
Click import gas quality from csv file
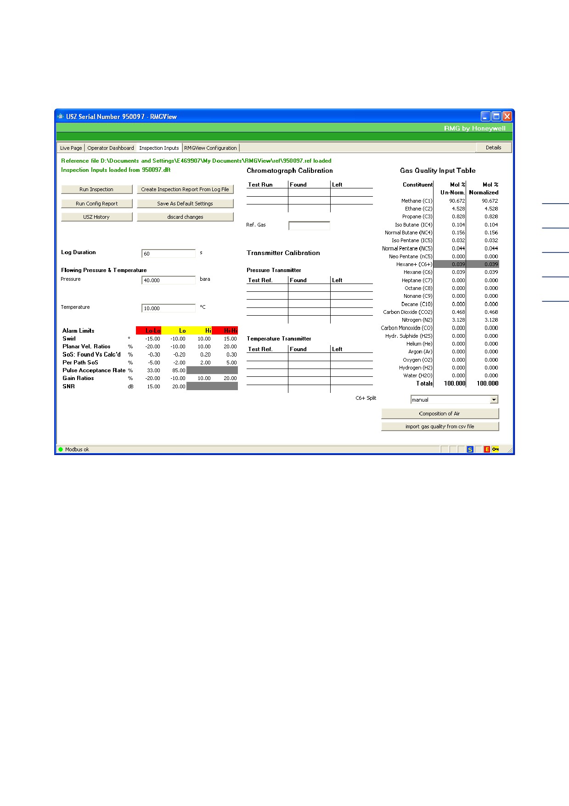(x=439, y=426)
